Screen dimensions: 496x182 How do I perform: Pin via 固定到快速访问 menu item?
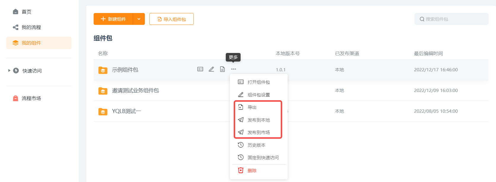point(263,157)
